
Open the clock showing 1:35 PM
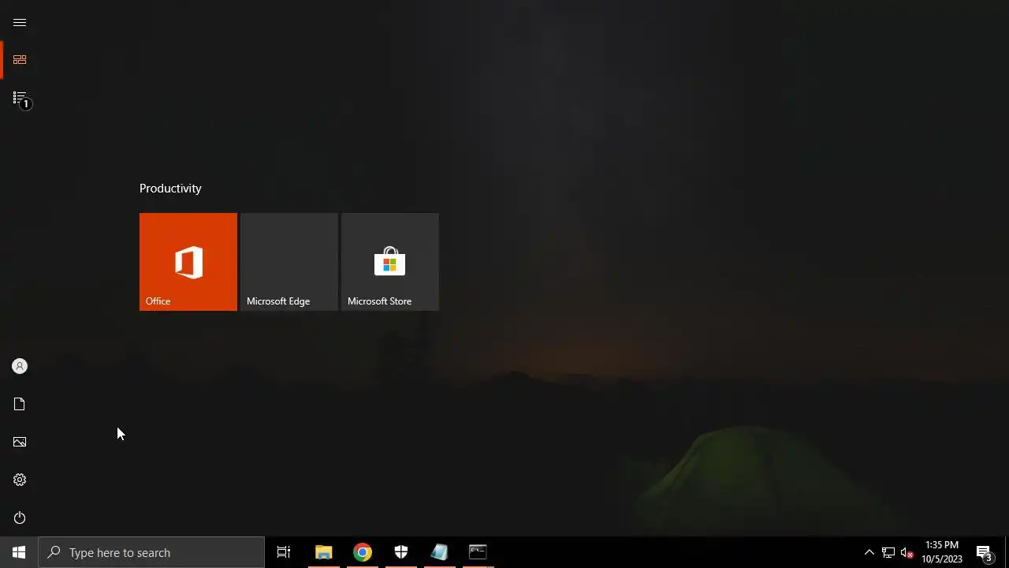[x=942, y=552]
